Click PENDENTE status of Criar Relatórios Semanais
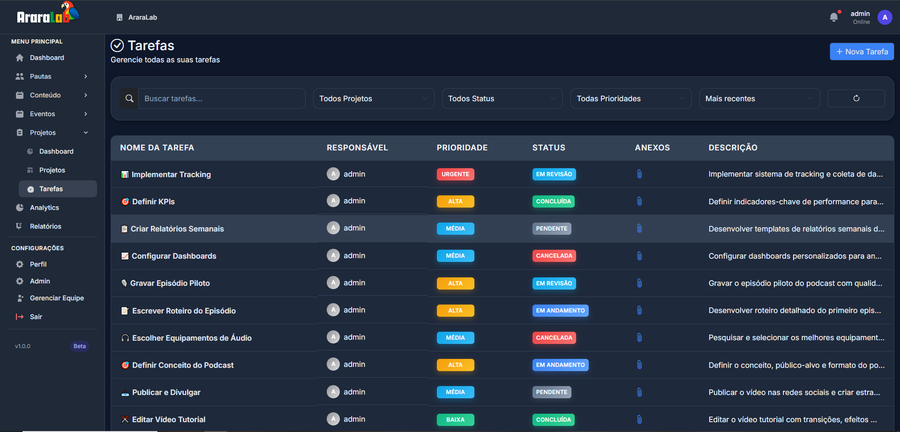Viewport: 900px width, 432px height. (552, 229)
